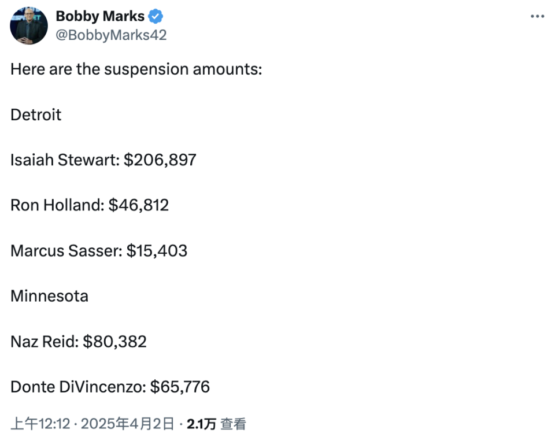Open Bobby Marks' profile avatar
555x437 pixels.
click(29, 26)
